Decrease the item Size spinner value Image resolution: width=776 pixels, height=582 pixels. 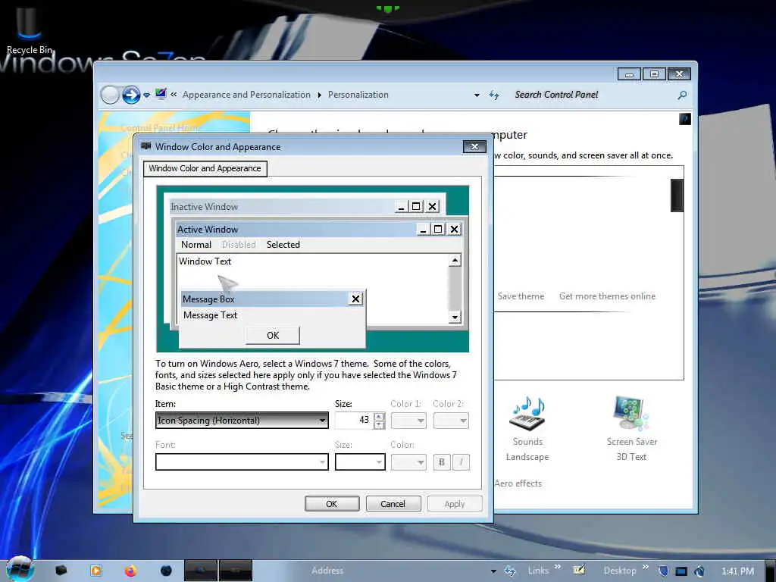[379, 425]
